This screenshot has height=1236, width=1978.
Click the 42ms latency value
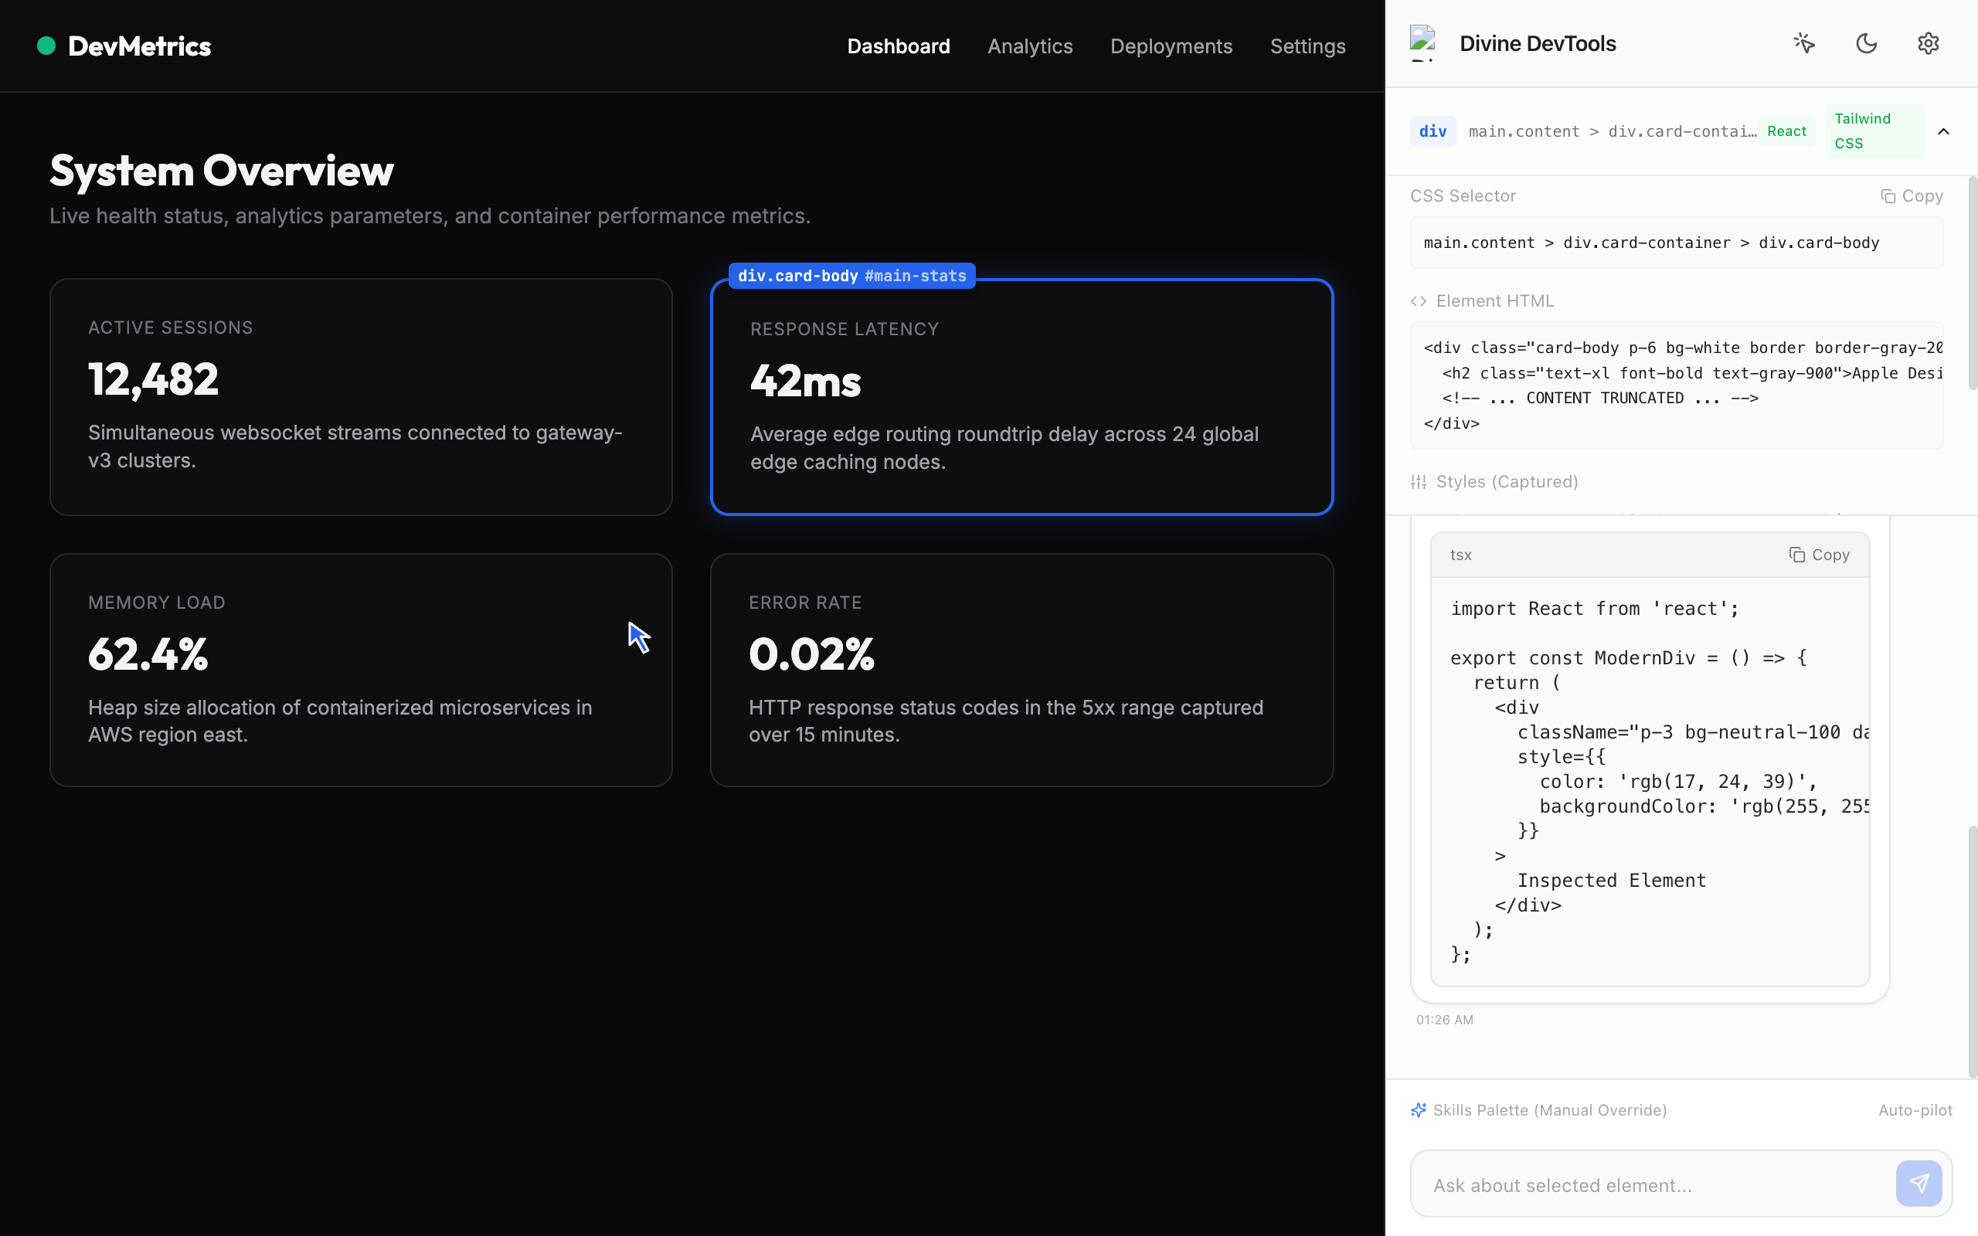806,381
